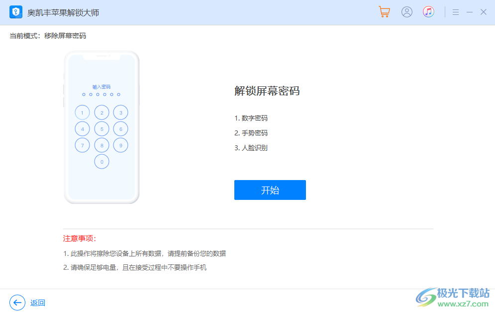
Task: Click the item 3. 人脸识别
Action: 251,148
